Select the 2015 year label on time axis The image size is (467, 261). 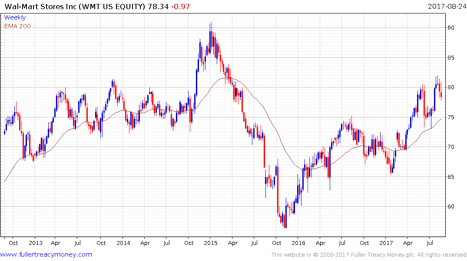point(211,243)
